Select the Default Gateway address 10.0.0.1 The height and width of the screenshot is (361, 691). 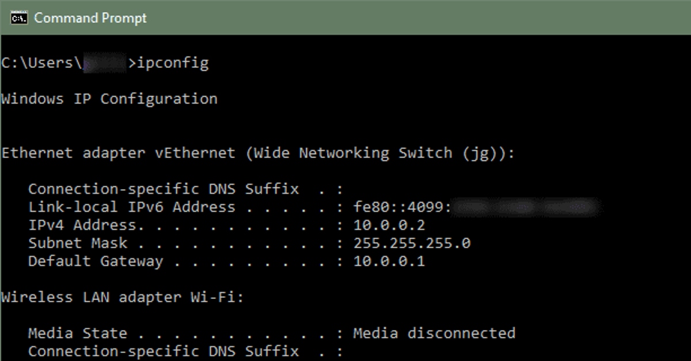390,261
